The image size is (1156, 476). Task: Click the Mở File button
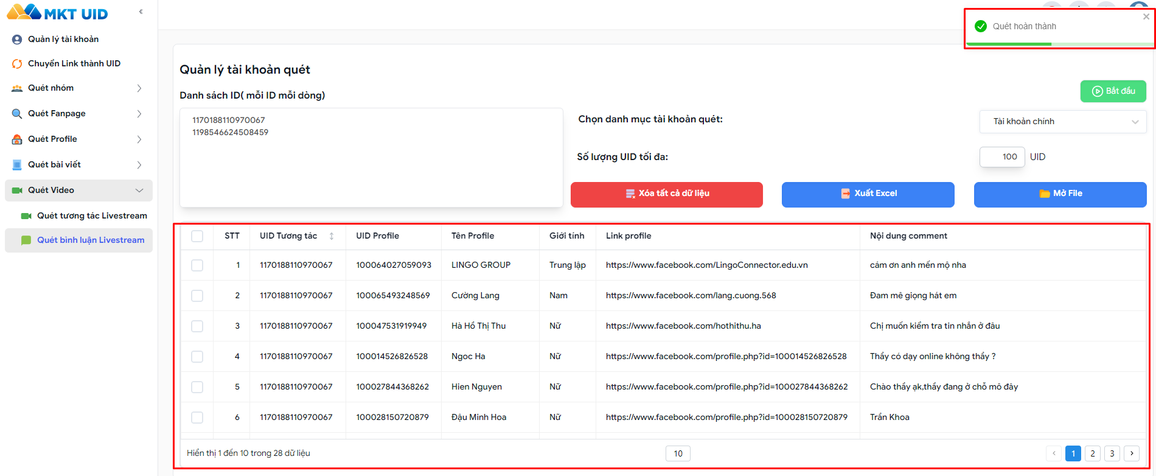click(1060, 195)
